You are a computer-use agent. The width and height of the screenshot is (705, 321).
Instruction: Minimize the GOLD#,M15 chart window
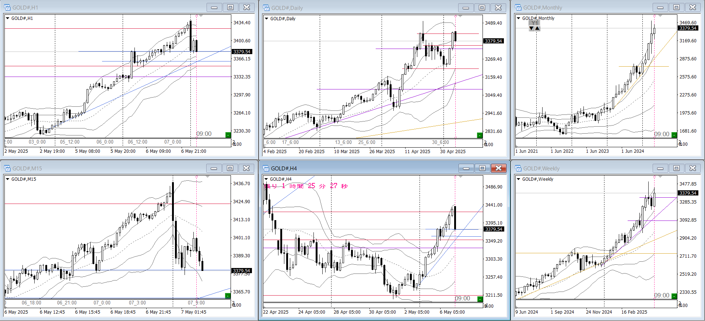point(214,168)
